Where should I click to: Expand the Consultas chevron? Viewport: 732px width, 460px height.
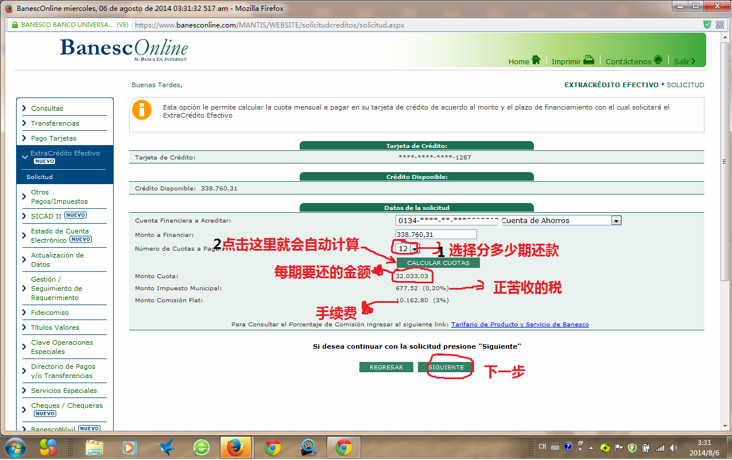click(24, 108)
